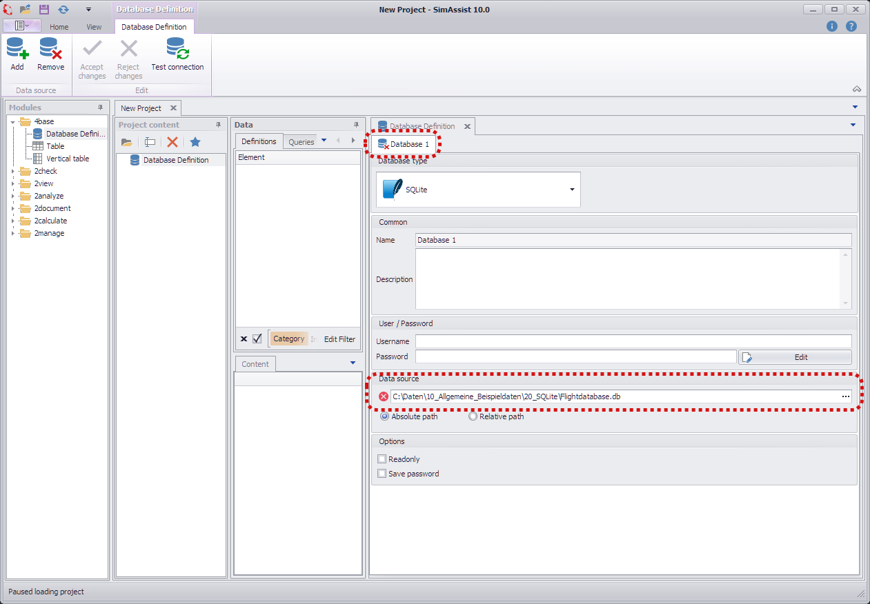The height and width of the screenshot is (604, 870).
Task: Click the Add data source icon
Action: pyautogui.click(x=17, y=50)
